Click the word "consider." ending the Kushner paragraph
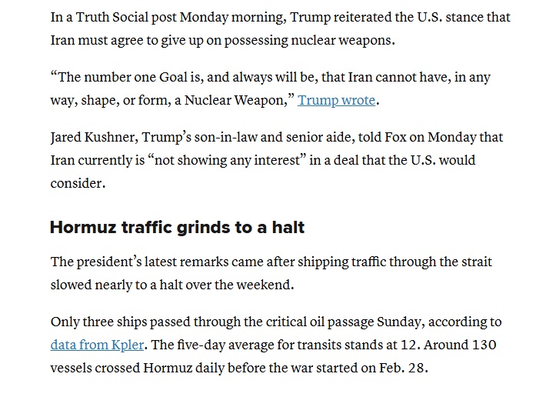The width and height of the screenshot is (536, 397). (x=78, y=183)
